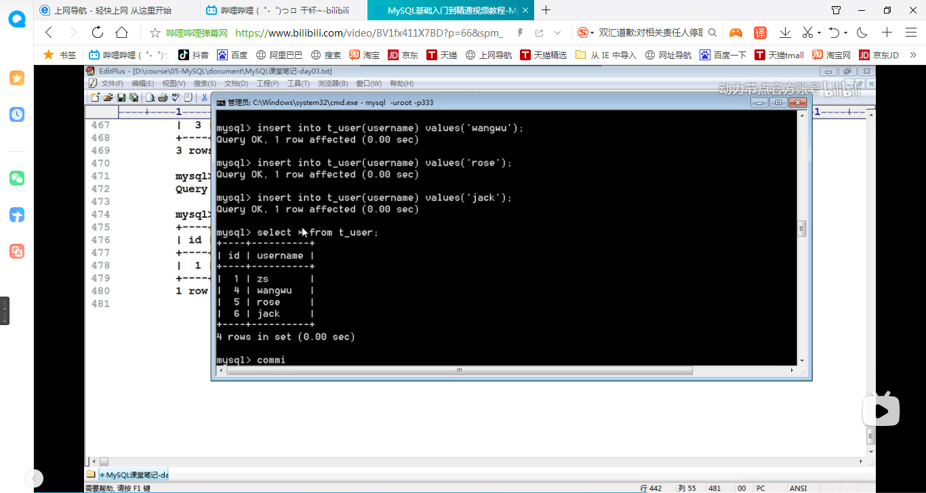Viewport: 926px width, 493px height.
Task: Open the browser hamburger main menu
Action: tap(911, 33)
